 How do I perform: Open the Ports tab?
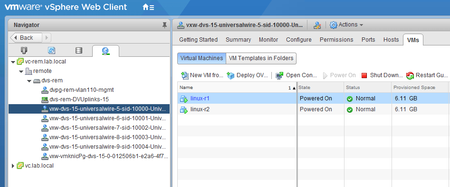pos(368,40)
